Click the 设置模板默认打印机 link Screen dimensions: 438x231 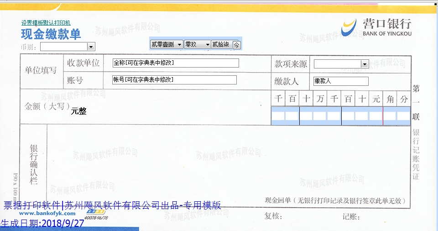point(46,23)
